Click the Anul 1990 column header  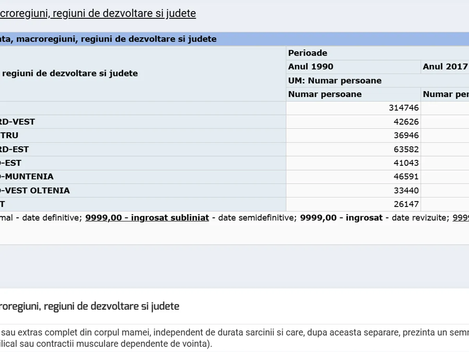(x=311, y=67)
